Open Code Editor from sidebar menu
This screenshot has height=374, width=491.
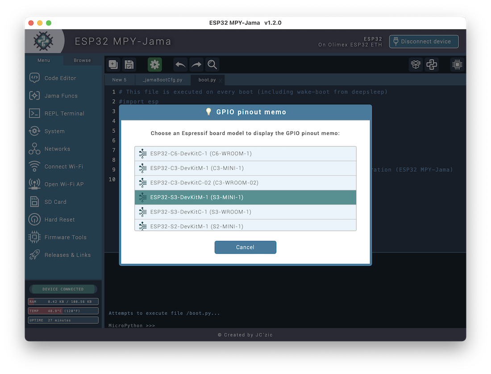pyautogui.click(x=60, y=78)
